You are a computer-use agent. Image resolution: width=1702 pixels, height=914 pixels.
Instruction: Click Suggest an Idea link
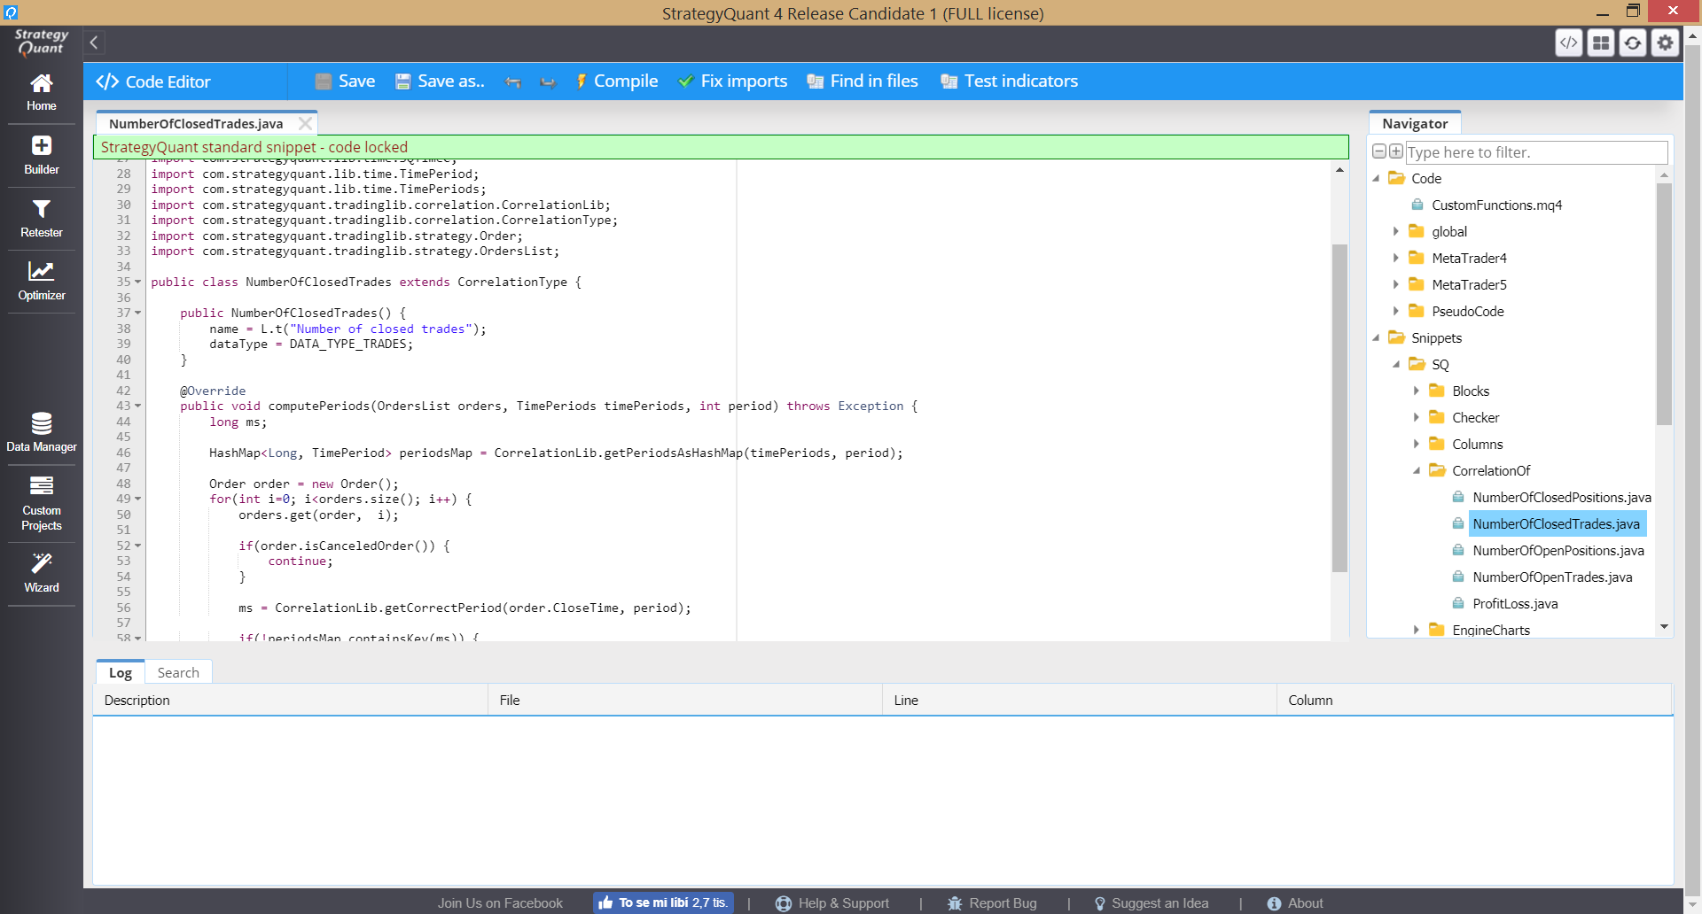coord(1151,903)
